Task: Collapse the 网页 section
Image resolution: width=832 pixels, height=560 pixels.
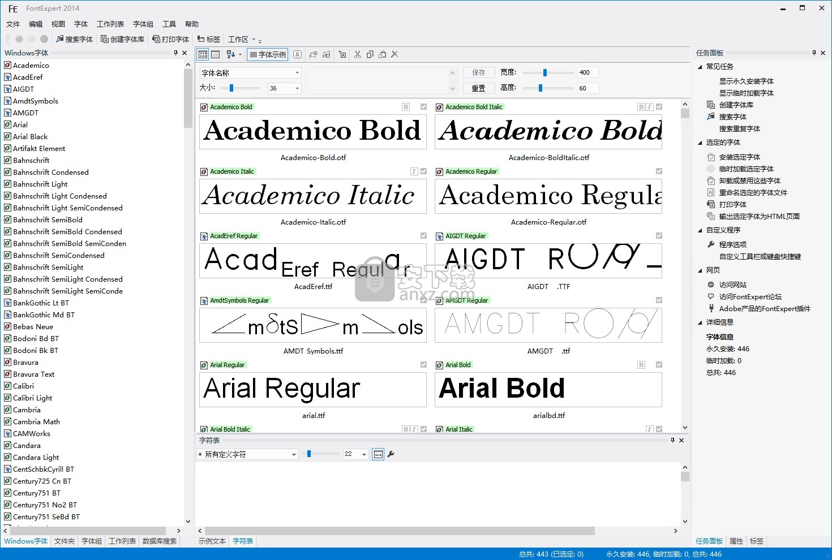Action: tap(700, 270)
